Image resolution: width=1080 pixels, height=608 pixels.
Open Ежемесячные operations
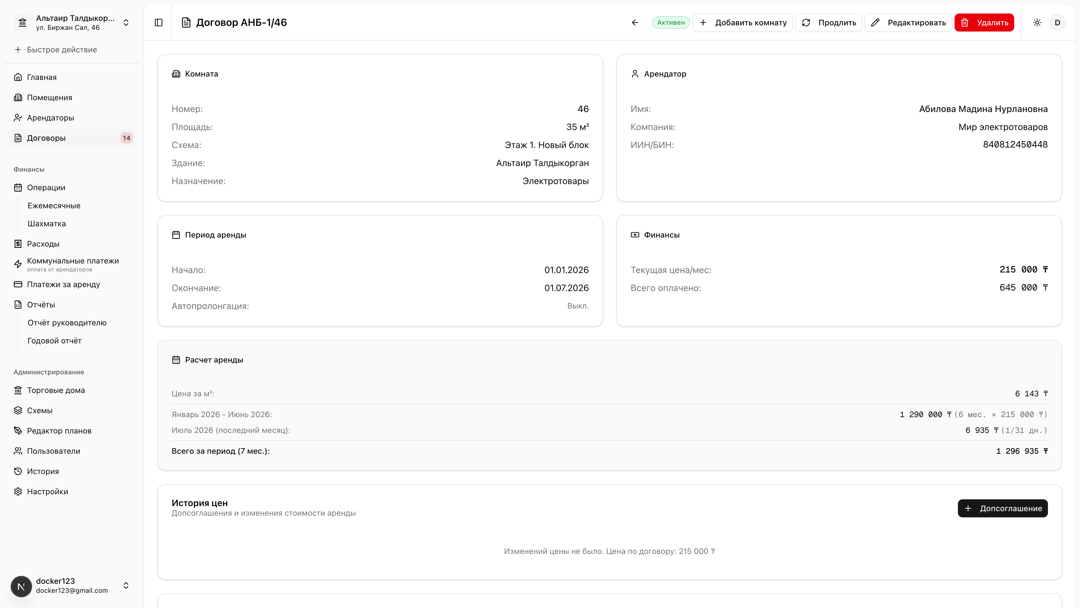click(x=54, y=205)
